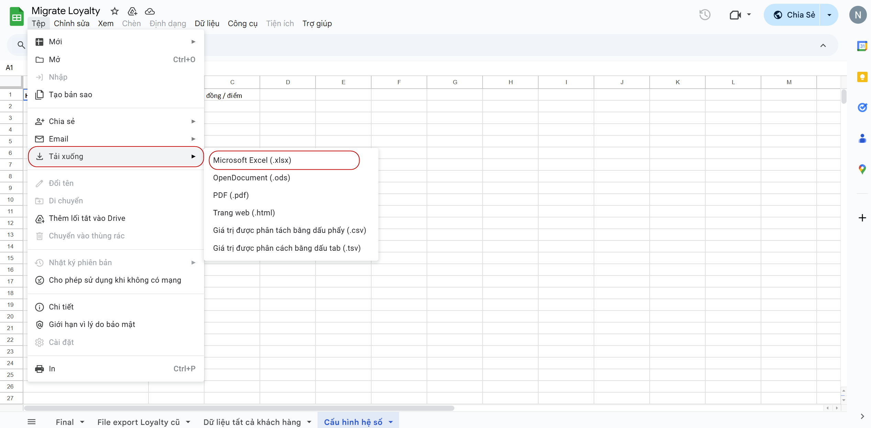Open the Google Tasks side panel icon
The height and width of the screenshot is (428, 871).
pyautogui.click(x=862, y=108)
